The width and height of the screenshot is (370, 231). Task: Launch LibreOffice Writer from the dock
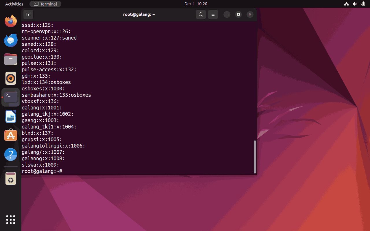11,116
